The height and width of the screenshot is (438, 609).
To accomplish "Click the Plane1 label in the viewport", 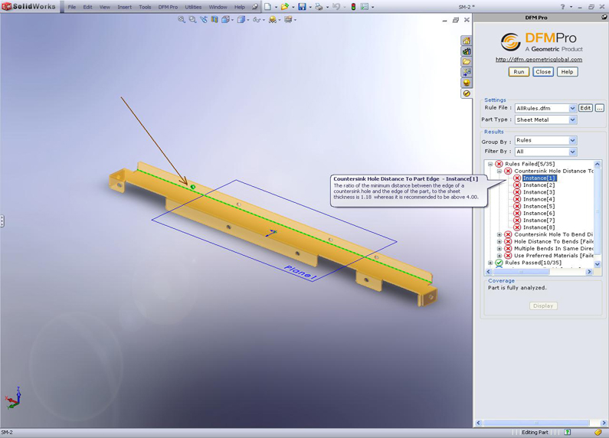I will pos(300,272).
